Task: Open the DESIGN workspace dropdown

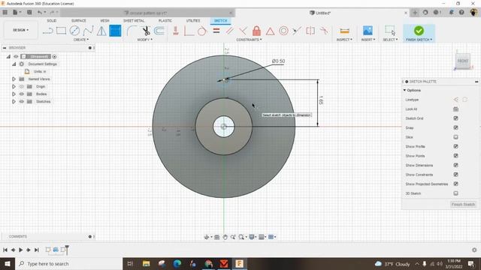Action: coord(20,30)
